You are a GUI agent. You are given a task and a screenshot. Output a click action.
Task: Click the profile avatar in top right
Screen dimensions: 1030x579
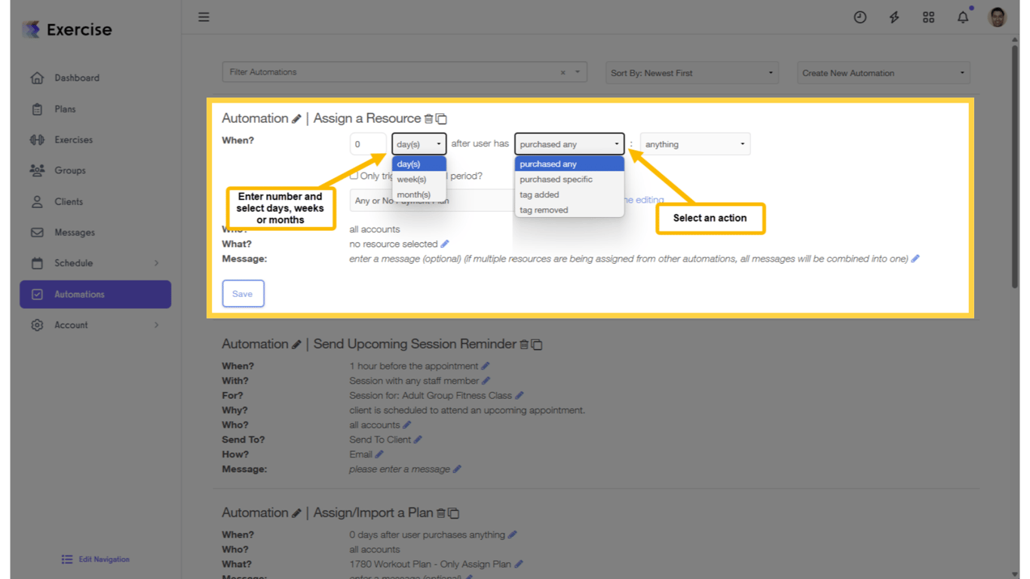tap(997, 17)
